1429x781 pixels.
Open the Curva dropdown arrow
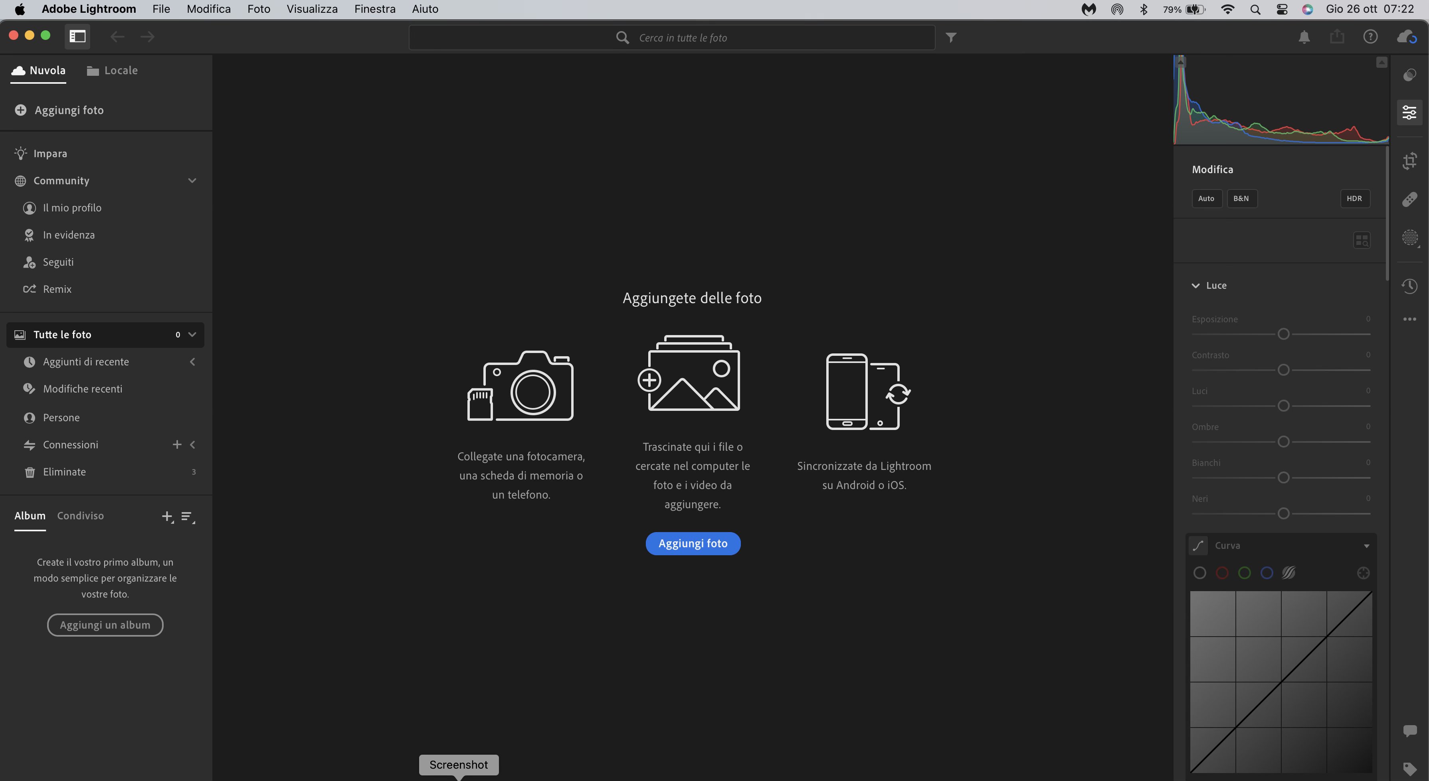click(x=1366, y=546)
